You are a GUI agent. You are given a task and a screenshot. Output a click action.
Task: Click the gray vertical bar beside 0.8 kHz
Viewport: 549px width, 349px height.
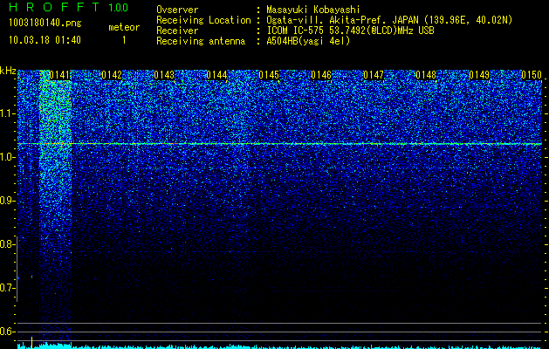click(17, 269)
